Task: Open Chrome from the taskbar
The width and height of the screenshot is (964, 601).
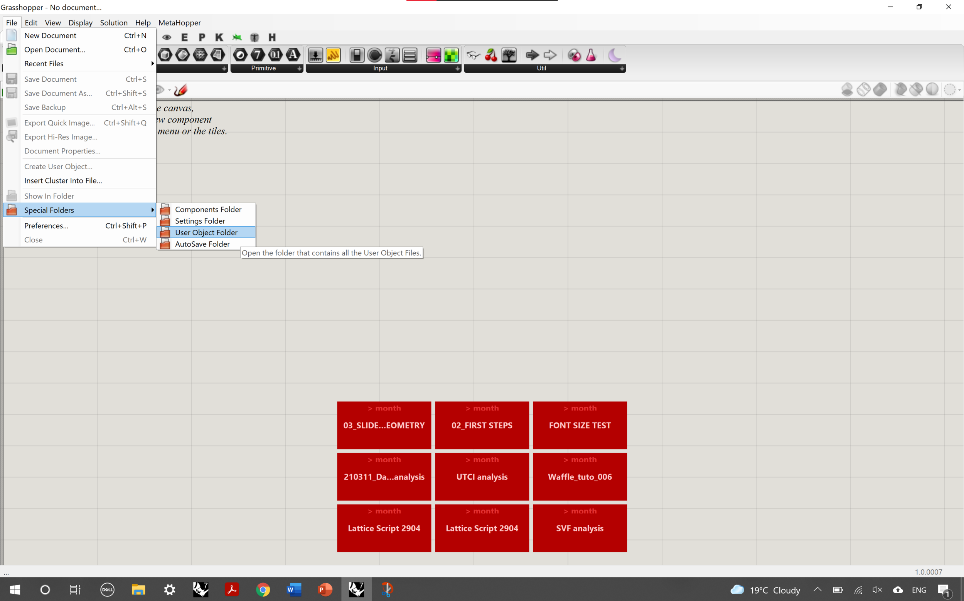Action: (263, 589)
